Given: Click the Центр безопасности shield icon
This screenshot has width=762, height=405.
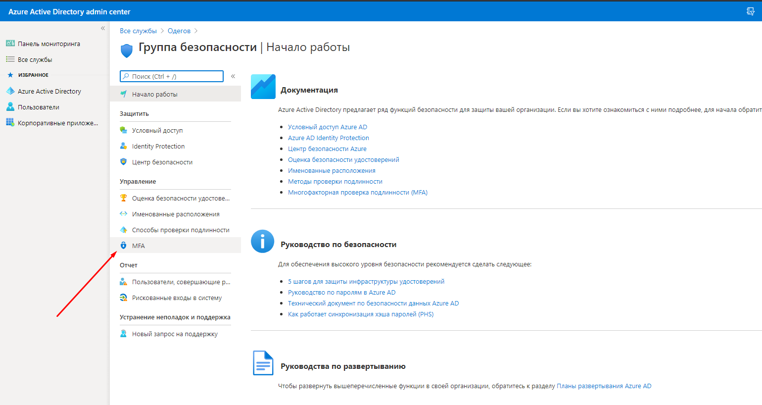Looking at the screenshot, I should tap(124, 162).
